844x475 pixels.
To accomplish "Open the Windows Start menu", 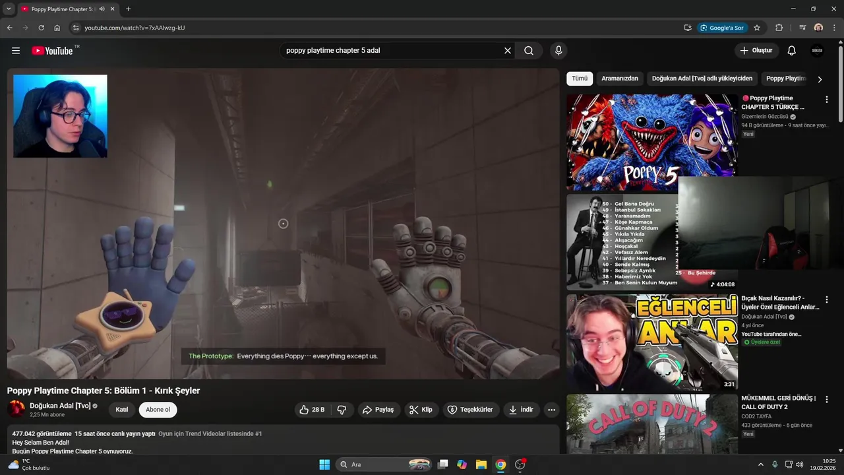I will click(x=324, y=464).
